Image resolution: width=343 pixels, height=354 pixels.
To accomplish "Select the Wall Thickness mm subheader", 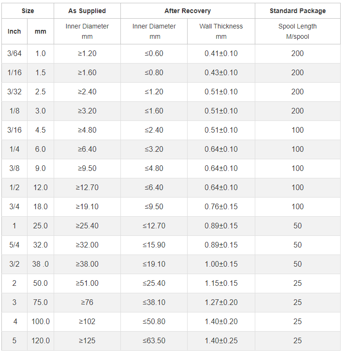I will 221,31.
